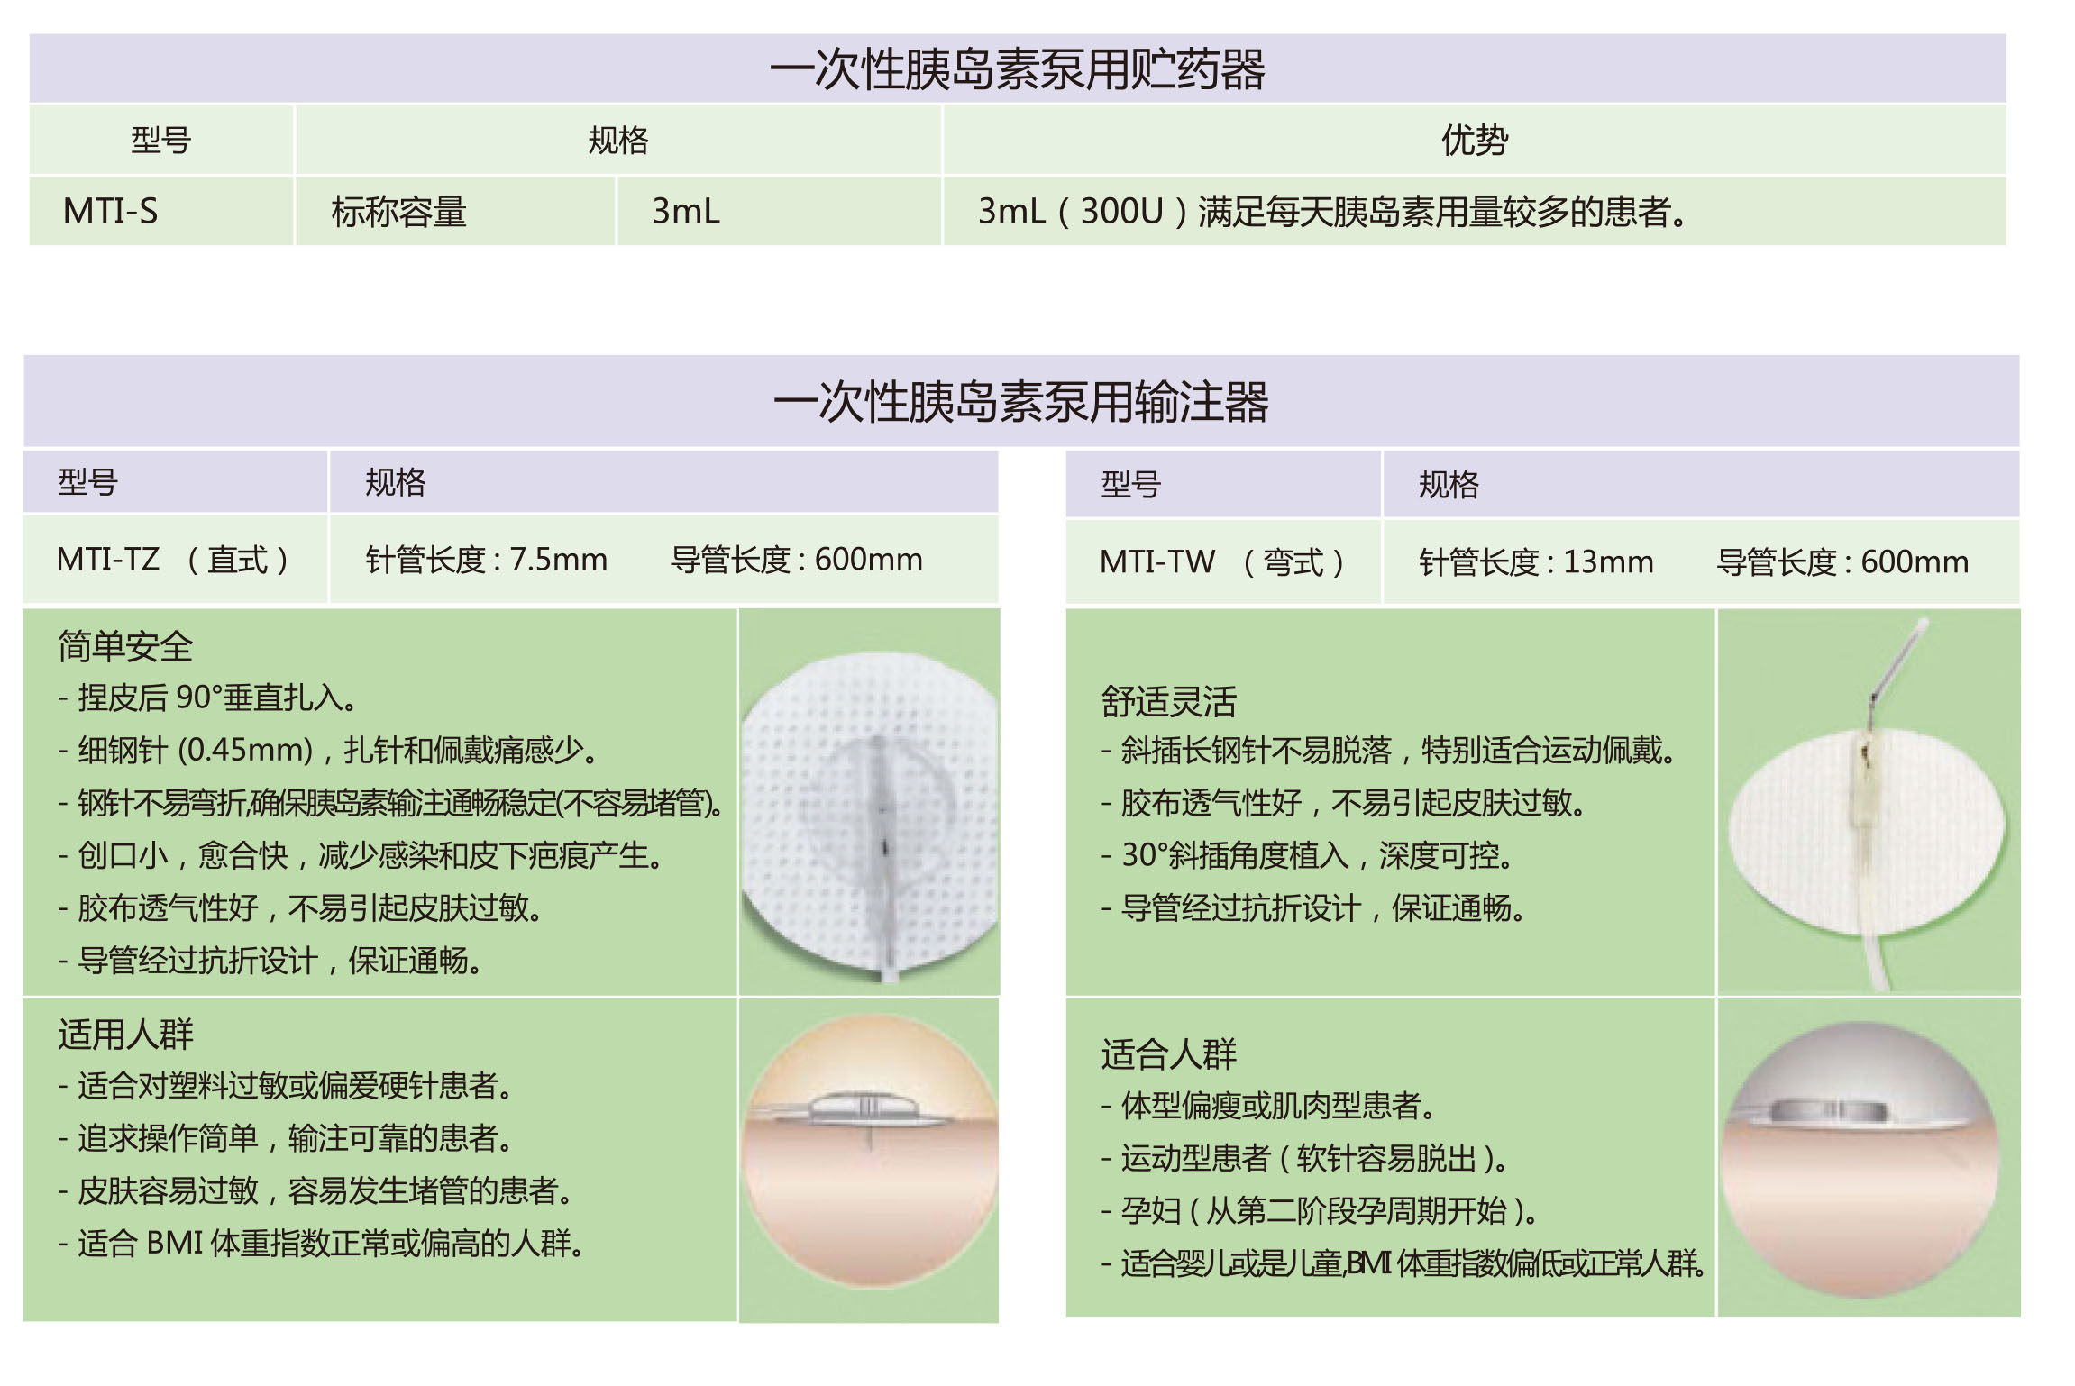Viewport: 2075px width, 1386px height.
Task: Click the 针管长度: 7.5mm text
Action: pyautogui.click(x=486, y=560)
